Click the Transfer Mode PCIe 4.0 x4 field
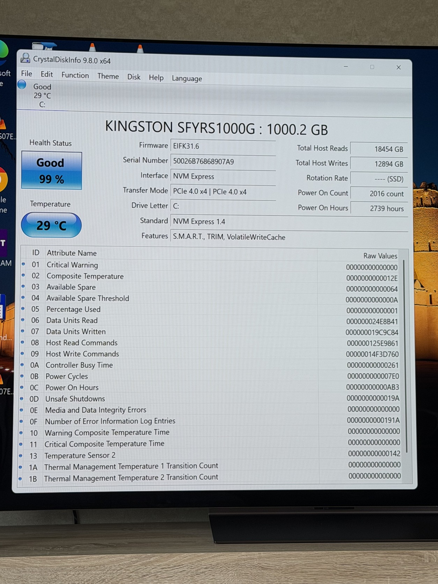This screenshot has width=438, height=584. point(223,192)
